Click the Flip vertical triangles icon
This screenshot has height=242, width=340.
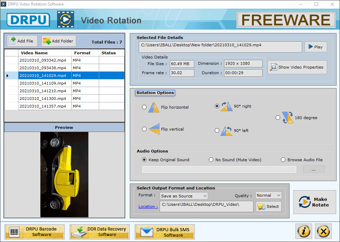pyautogui.click(x=154, y=129)
